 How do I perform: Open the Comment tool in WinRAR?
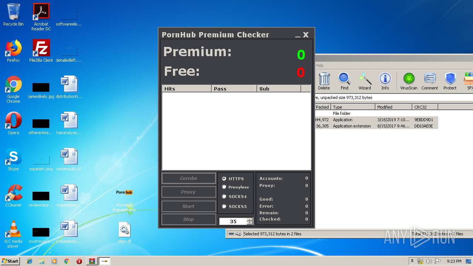(429, 81)
